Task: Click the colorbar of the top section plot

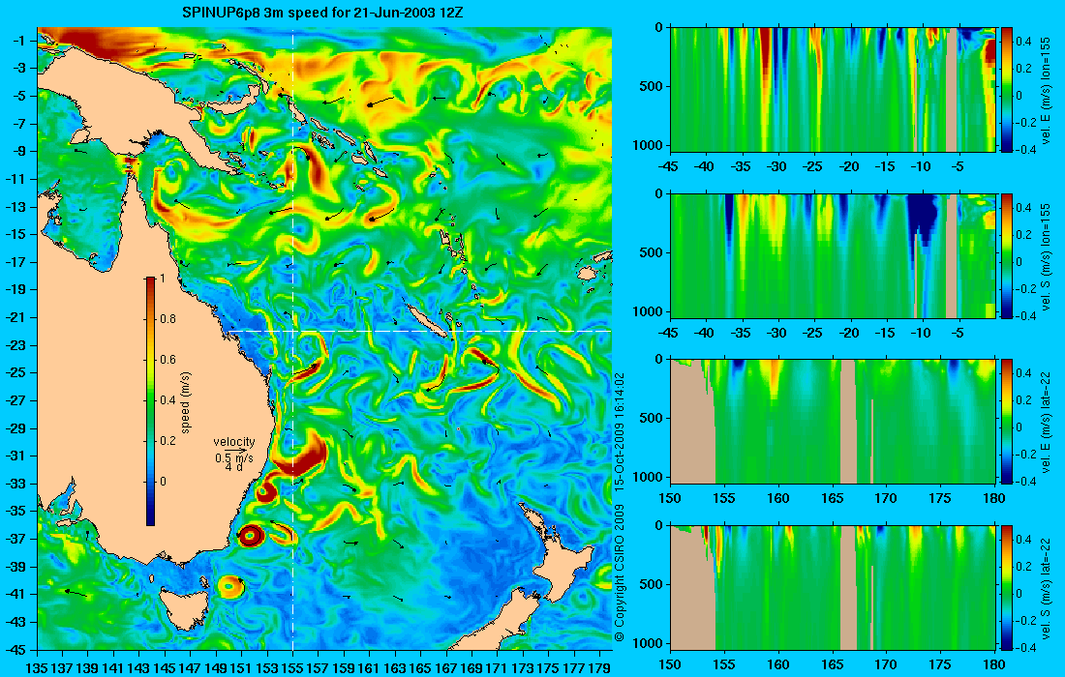Action: point(1006,90)
